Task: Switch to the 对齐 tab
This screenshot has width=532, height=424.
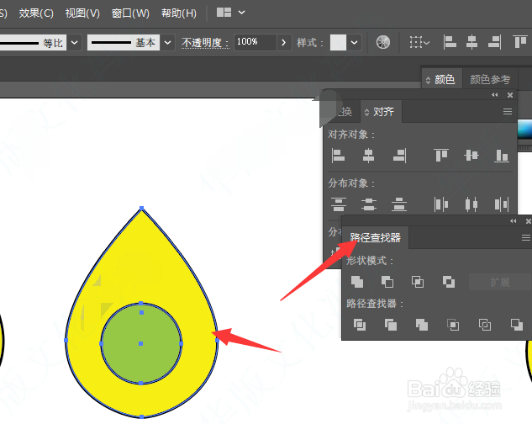Action: tap(381, 111)
